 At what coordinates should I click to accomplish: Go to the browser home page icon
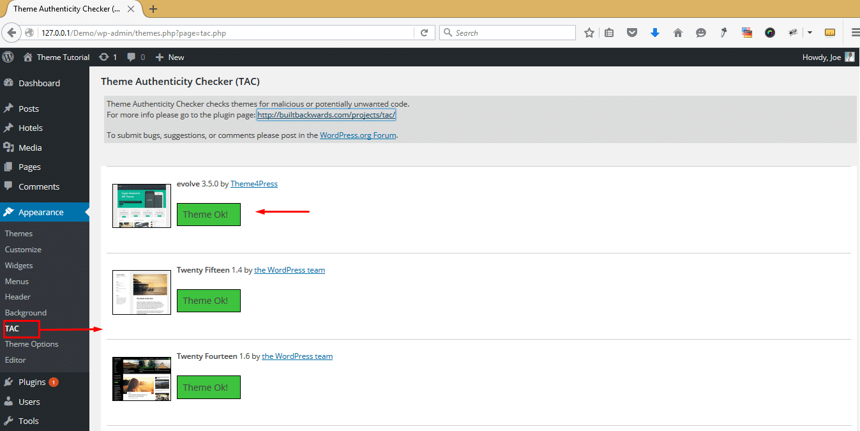678,33
